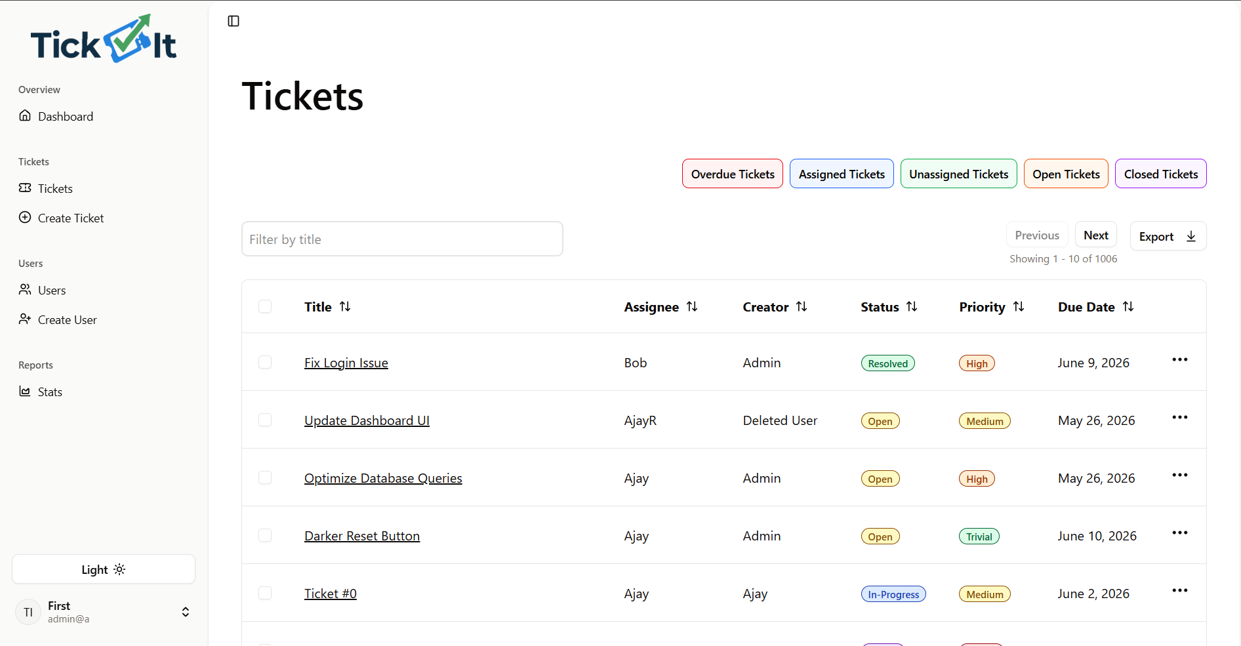Open the Ticket #0 link
The width and height of the screenshot is (1241, 646).
pyautogui.click(x=331, y=594)
